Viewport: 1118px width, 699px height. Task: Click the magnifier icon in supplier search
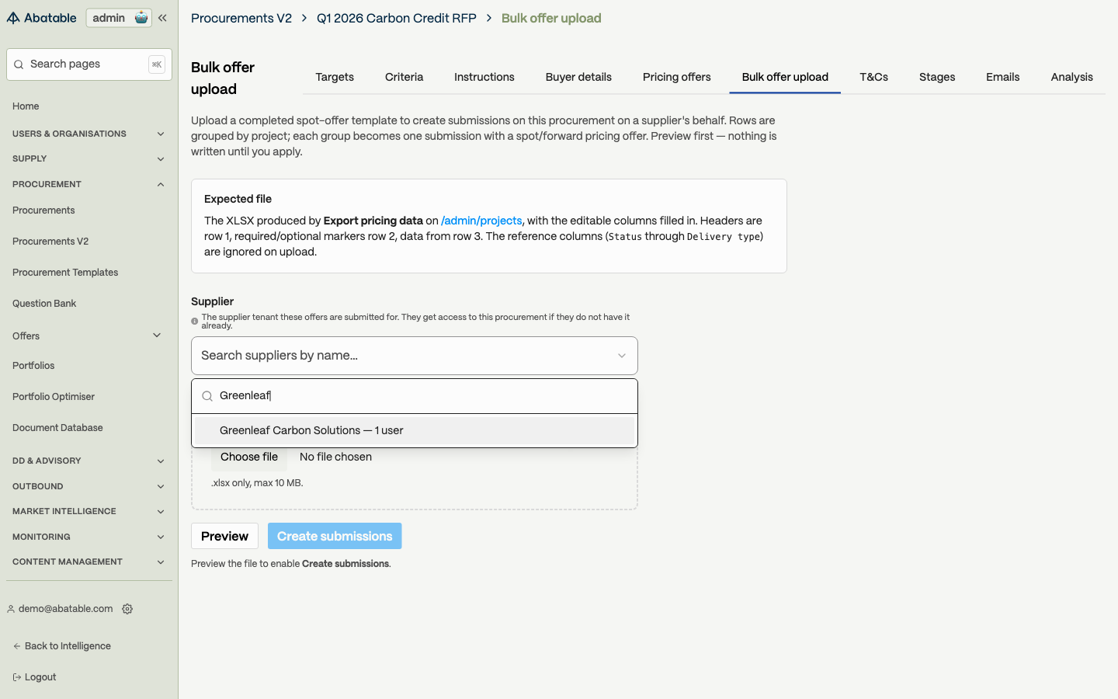coord(207,396)
